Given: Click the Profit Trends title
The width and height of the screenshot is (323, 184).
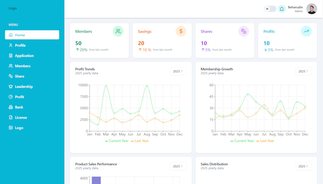Looking at the screenshot, I should (85, 69).
